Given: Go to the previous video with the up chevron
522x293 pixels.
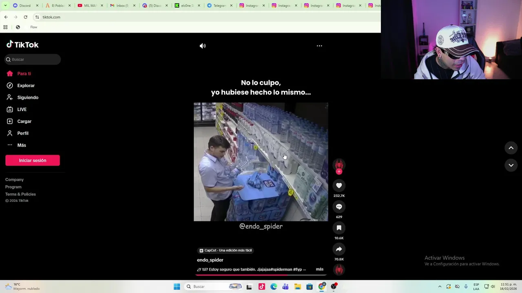Looking at the screenshot, I should pos(511,148).
